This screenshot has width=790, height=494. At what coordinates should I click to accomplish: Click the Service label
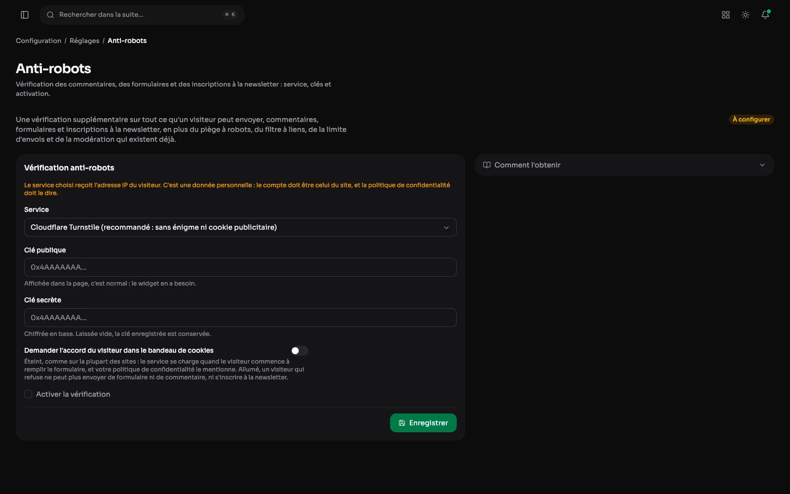click(x=37, y=209)
